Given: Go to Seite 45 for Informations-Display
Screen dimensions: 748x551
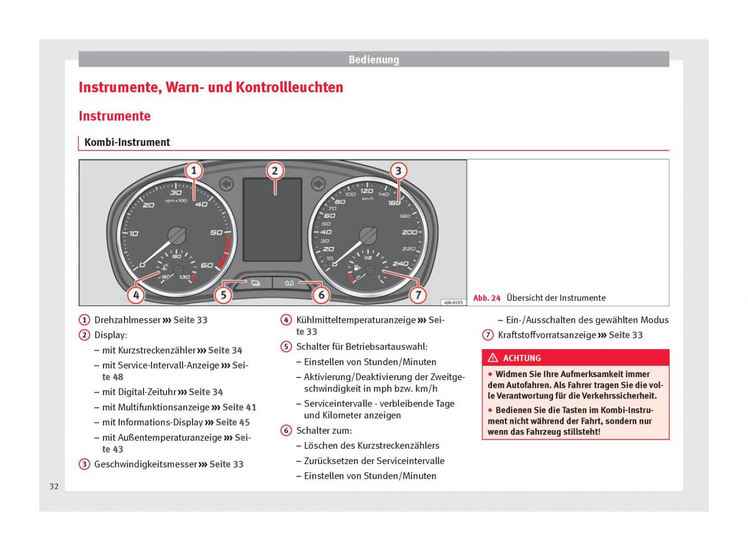Looking at the screenshot, I should 233,422.
